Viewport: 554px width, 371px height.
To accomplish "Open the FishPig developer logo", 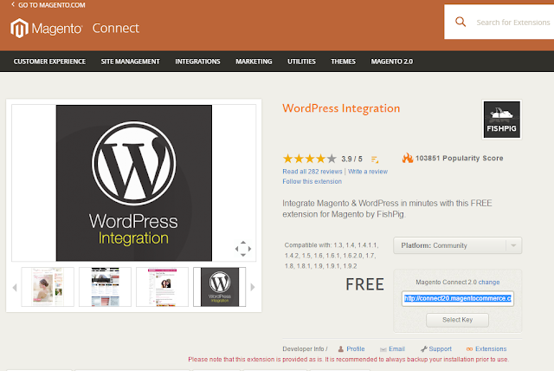I will pyautogui.click(x=502, y=120).
